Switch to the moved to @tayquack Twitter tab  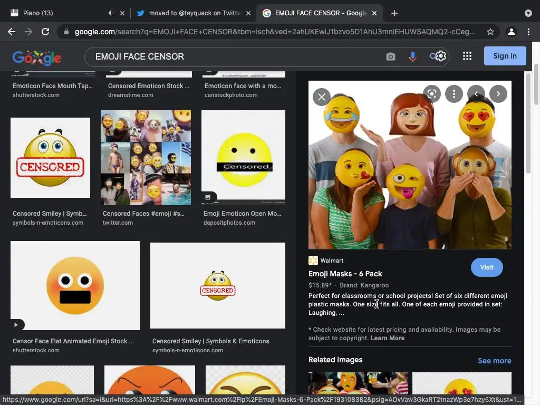click(x=195, y=13)
